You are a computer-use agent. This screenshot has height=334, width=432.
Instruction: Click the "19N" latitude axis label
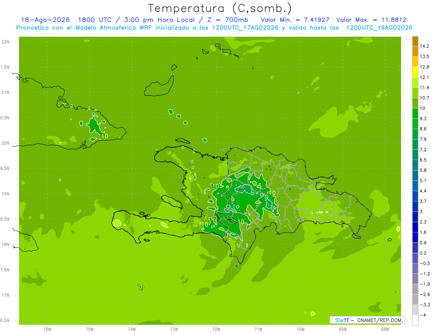coord(6,194)
